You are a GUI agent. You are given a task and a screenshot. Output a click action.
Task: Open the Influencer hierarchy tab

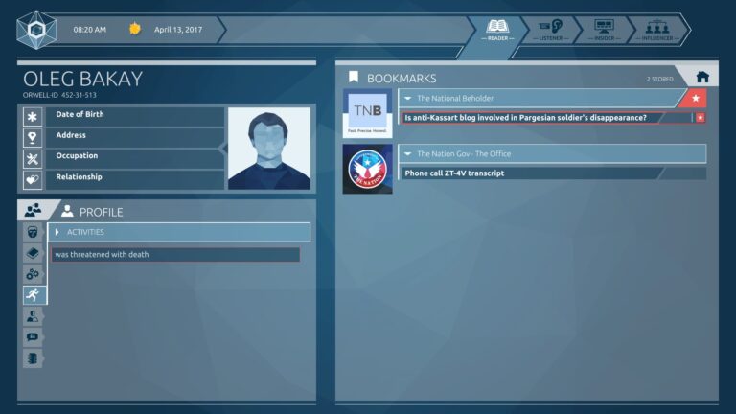pos(657,30)
